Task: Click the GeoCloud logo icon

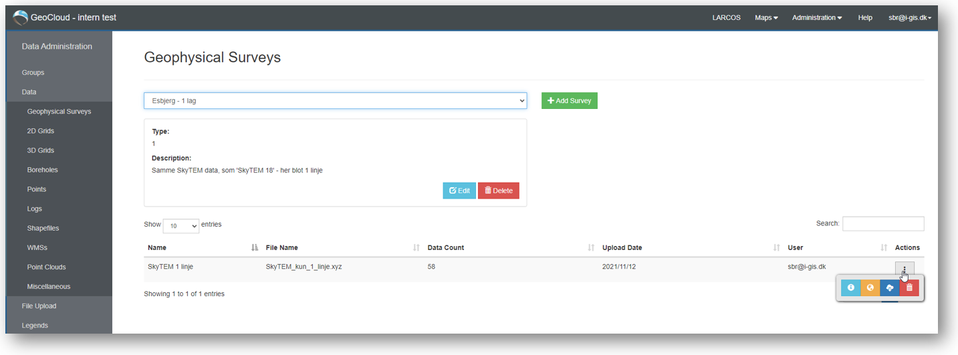Action: coord(21,17)
